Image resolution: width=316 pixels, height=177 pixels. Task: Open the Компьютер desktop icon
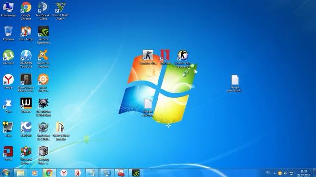click(8, 10)
